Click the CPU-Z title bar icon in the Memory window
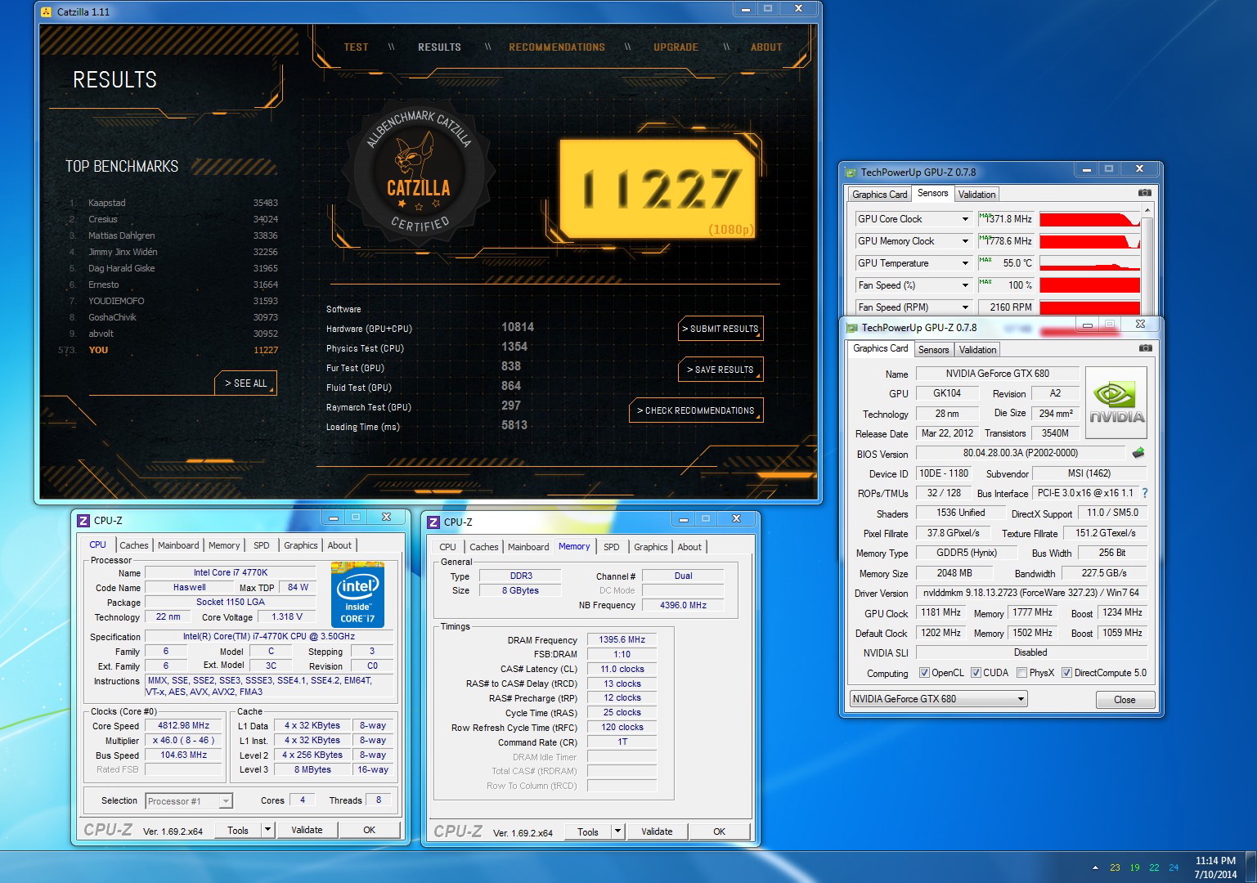1257x883 pixels. [x=433, y=522]
